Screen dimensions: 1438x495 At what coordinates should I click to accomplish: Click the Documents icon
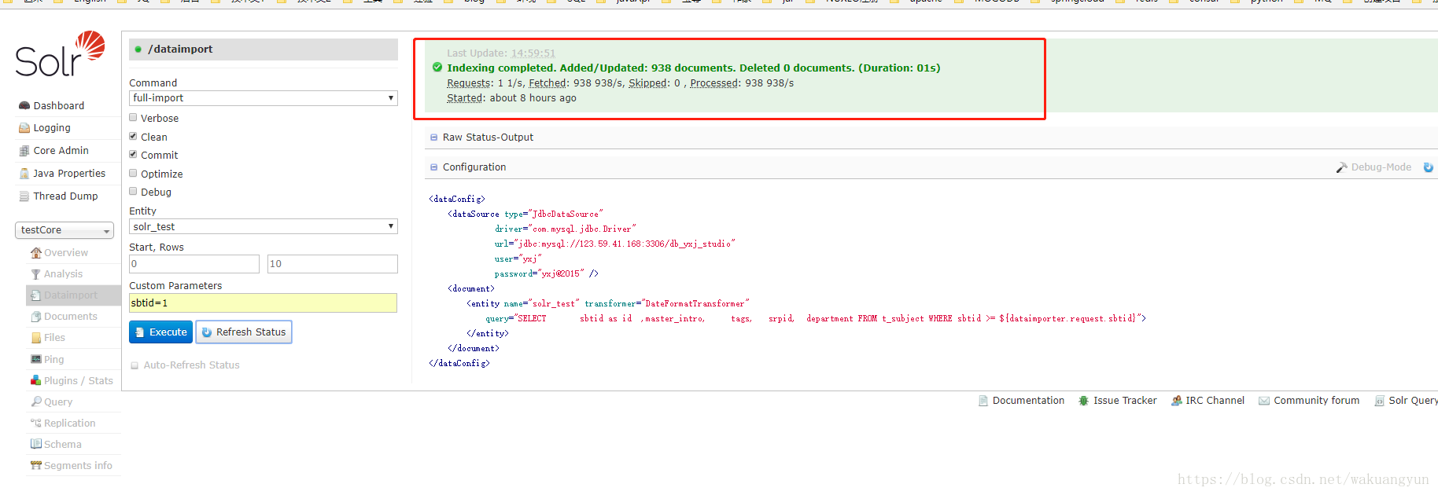point(36,317)
